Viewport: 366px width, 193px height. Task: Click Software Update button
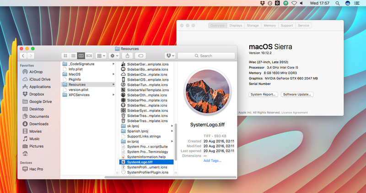coord(297,94)
